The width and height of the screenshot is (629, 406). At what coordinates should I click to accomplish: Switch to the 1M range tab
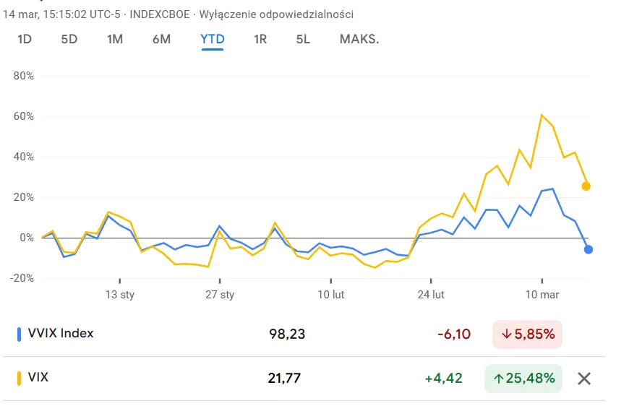click(115, 39)
